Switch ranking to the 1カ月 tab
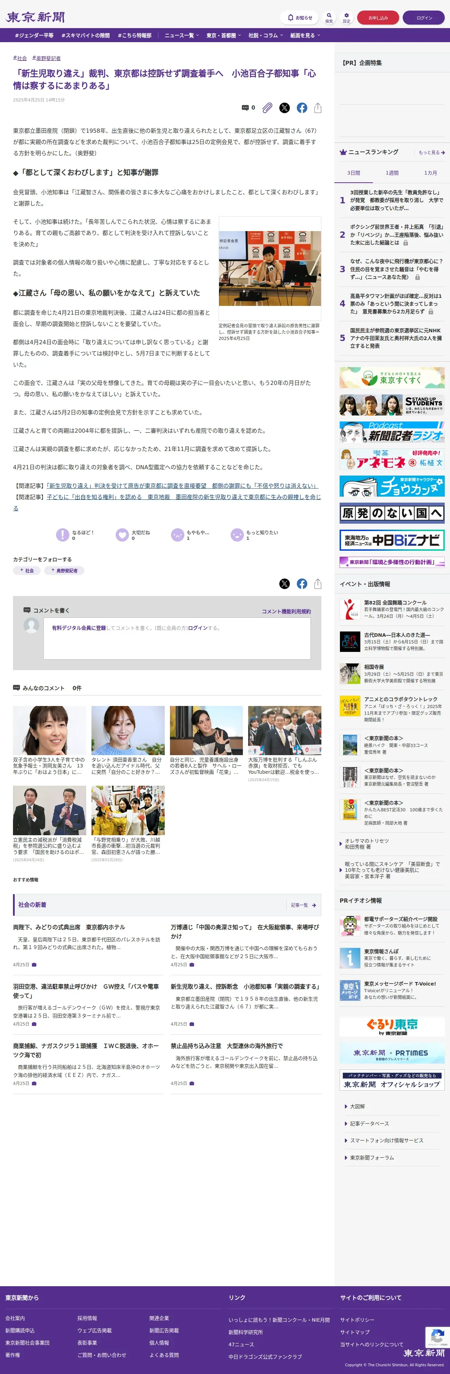Image resolution: width=450 pixels, height=1374 pixels. coord(430,173)
